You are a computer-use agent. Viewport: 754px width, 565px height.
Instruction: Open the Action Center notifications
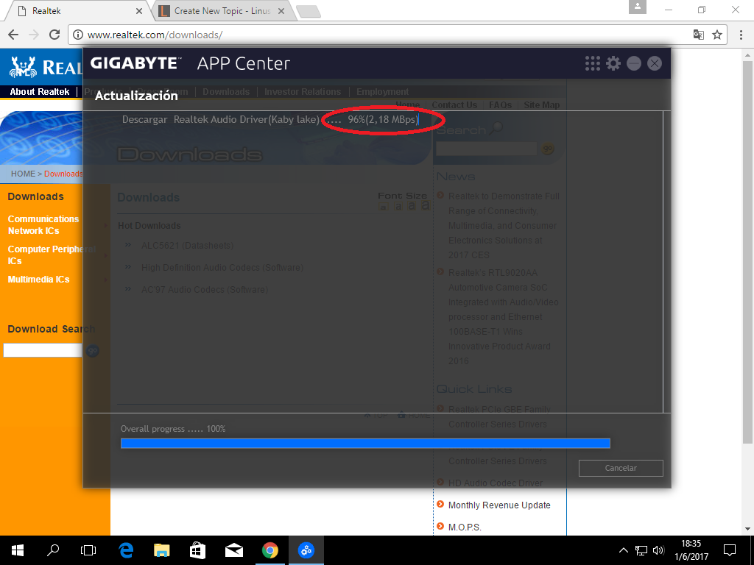point(730,550)
